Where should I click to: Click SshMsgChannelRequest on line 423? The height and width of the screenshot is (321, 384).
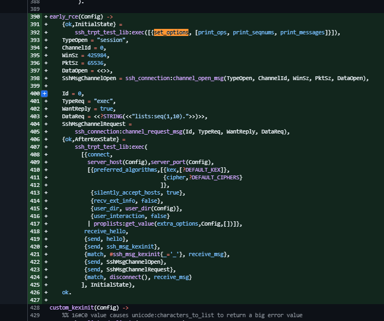[138, 269]
